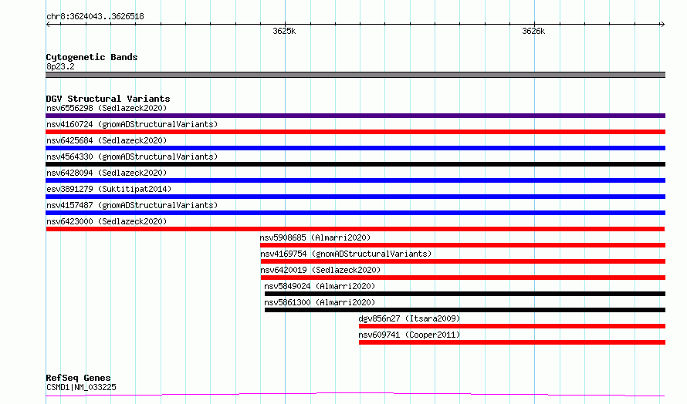Select the nsv4157487 (gnomADStructuralVariants) label

coord(132,205)
